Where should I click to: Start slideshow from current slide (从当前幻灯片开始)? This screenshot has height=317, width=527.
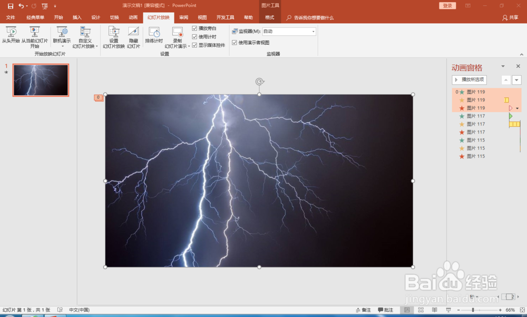coord(35,37)
